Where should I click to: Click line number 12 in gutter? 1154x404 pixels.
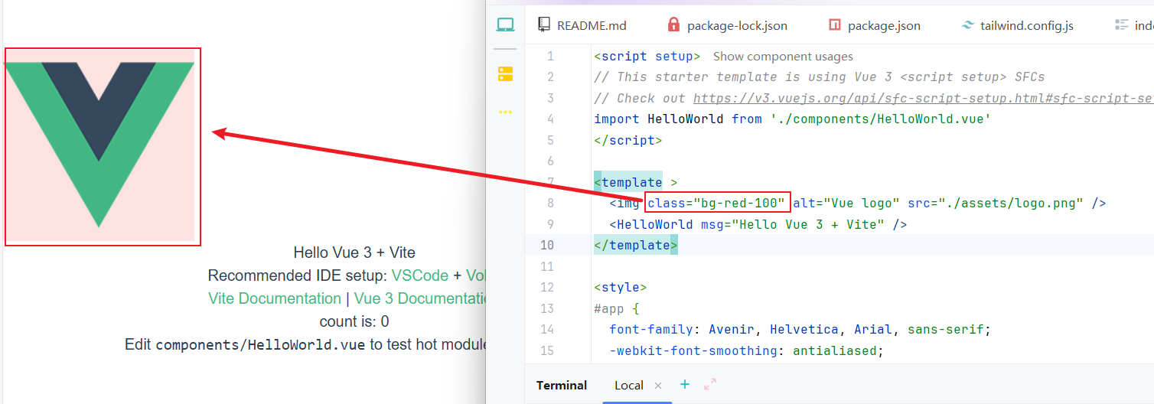547,288
